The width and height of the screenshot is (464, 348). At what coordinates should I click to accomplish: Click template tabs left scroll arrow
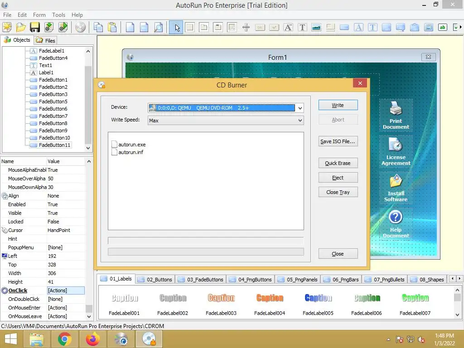pyautogui.click(x=453, y=279)
